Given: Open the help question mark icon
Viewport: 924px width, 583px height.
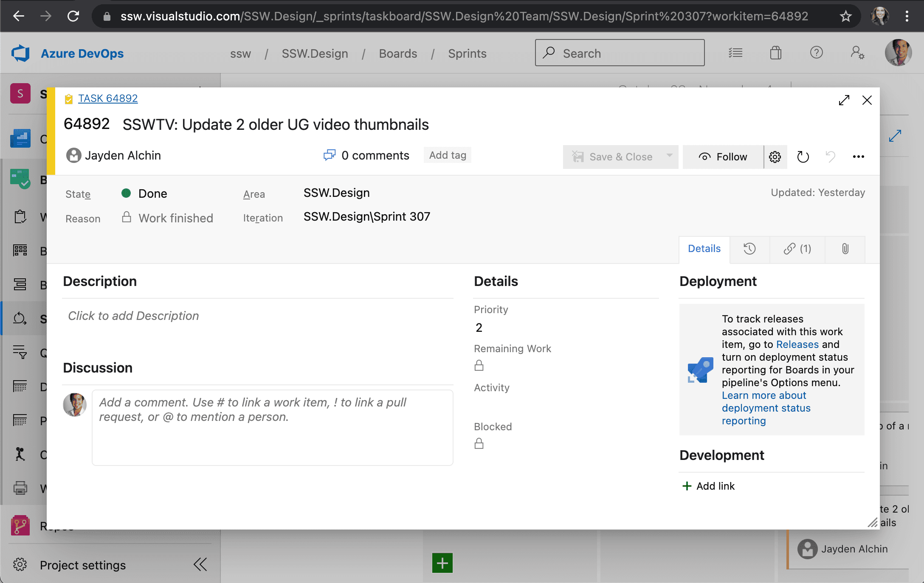Looking at the screenshot, I should pos(816,53).
